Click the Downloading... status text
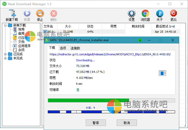The height and width of the screenshot is (130, 188). [x=86, y=60]
